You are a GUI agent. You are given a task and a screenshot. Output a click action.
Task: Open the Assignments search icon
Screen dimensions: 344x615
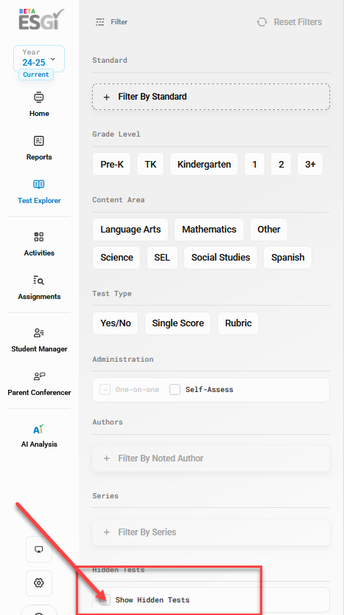(39, 280)
